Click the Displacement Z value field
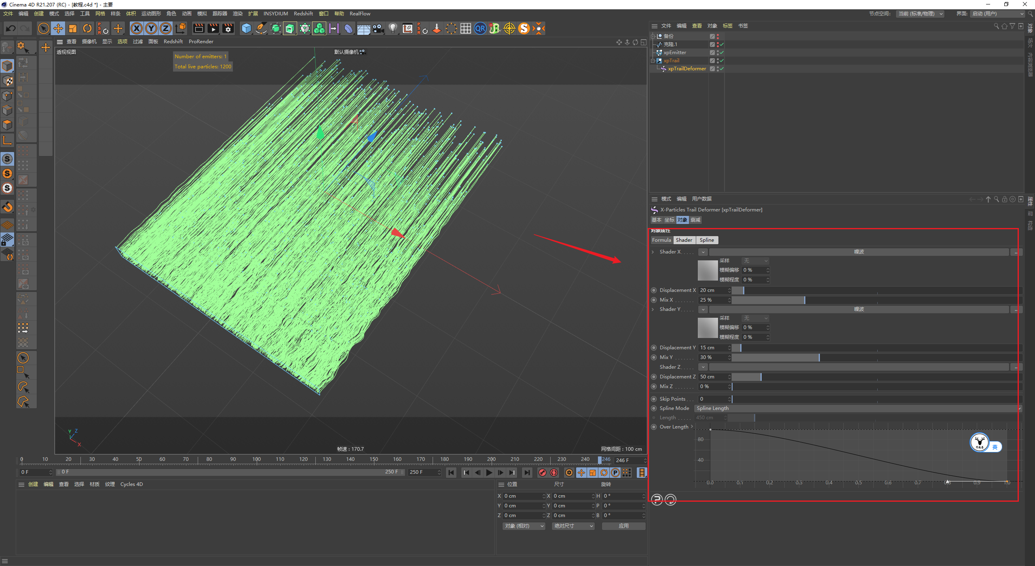This screenshot has height=566, width=1035. pyautogui.click(x=712, y=377)
